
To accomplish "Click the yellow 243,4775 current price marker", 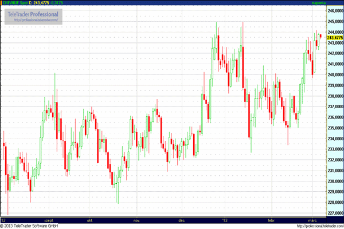I will (x=334, y=37).
